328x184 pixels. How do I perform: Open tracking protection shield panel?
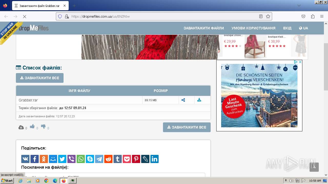pyautogui.click(x=60, y=16)
